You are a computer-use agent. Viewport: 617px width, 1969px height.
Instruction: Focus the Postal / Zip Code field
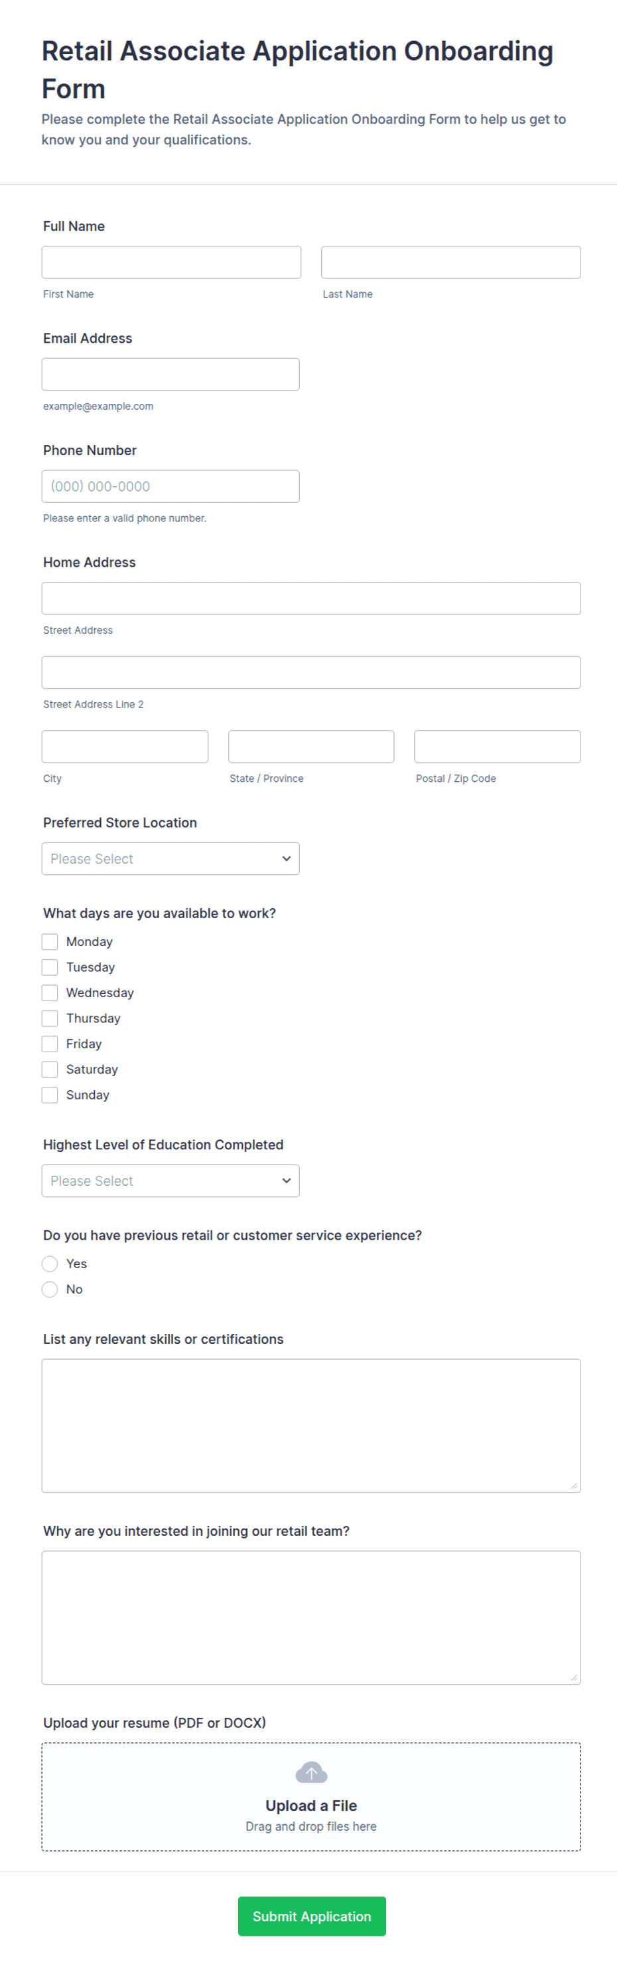tap(497, 746)
